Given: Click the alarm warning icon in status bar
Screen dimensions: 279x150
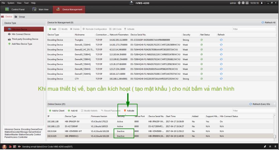Looking at the screenshot, I should click(x=4, y=147).
